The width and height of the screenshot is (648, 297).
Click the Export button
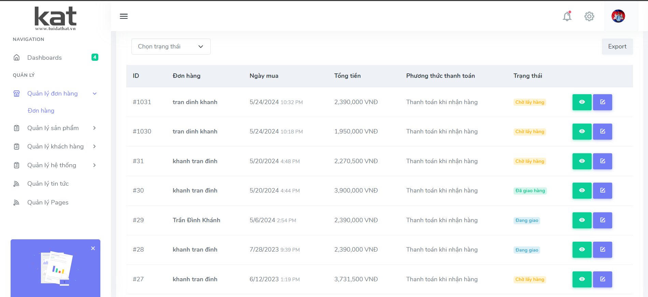[617, 46]
